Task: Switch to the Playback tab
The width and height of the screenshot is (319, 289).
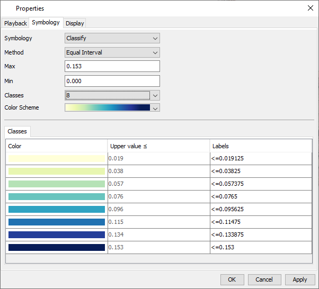Action: click(x=15, y=23)
